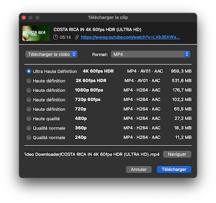
Task: Click the Annuler button
Action: [x=139, y=170]
